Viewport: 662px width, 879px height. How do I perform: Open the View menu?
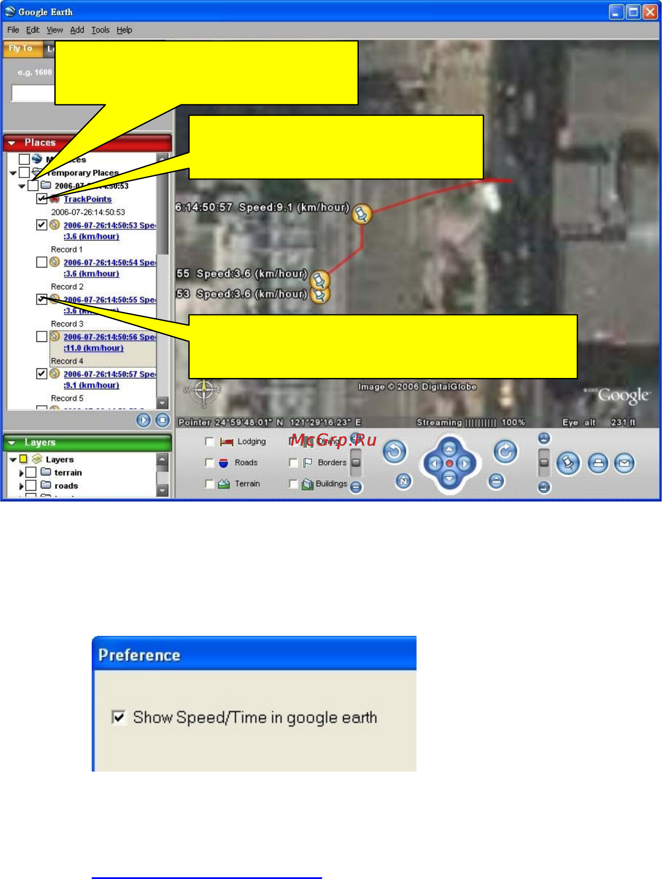(55, 30)
